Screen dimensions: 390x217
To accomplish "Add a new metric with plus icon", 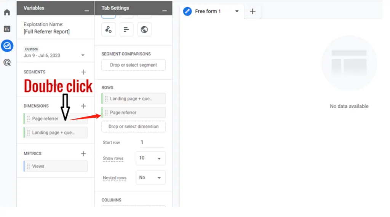I will (x=83, y=154).
